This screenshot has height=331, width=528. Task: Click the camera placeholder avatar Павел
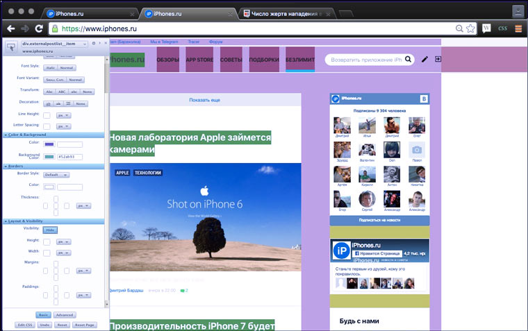[417, 150]
